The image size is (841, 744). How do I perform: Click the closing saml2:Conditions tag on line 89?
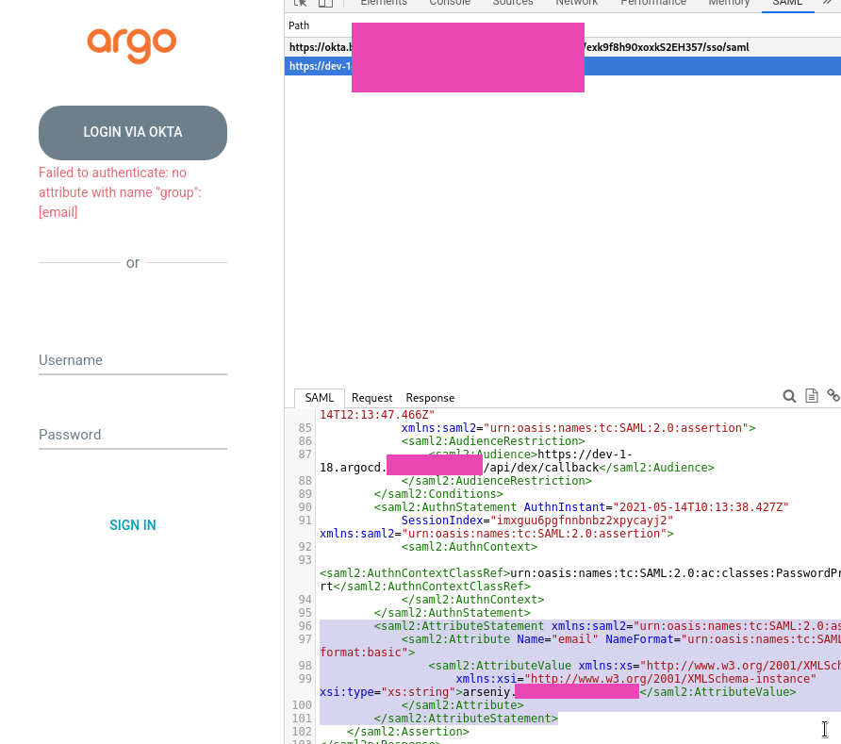point(438,494)
